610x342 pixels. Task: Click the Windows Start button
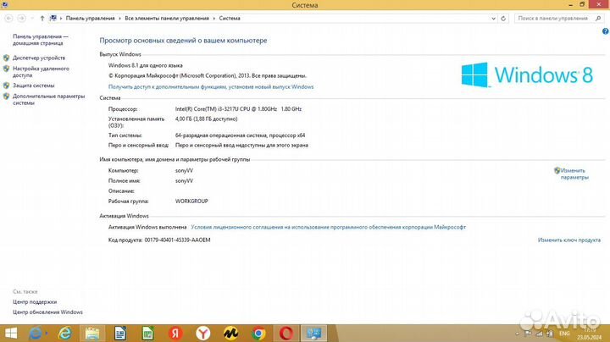click(x=10, y=334)
